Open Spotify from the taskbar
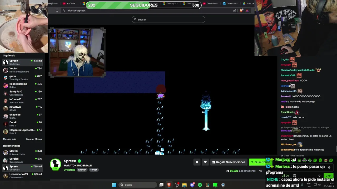Viewport: 337px width, 189px height. pyautogui.click(x=200, y=185)
